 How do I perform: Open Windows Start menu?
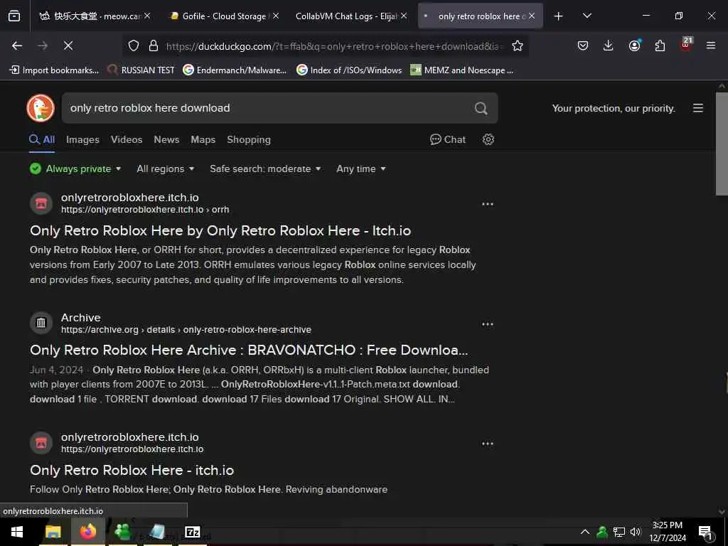coord(17,532)
